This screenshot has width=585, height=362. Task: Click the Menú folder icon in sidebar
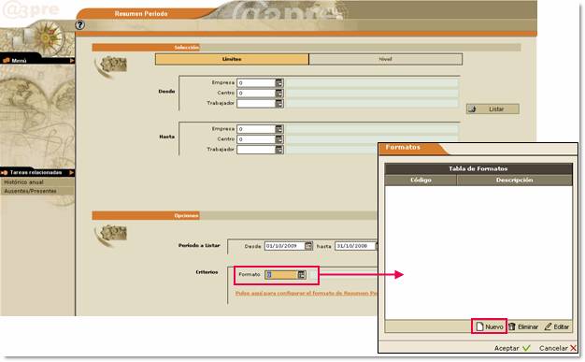coord(6,61)
